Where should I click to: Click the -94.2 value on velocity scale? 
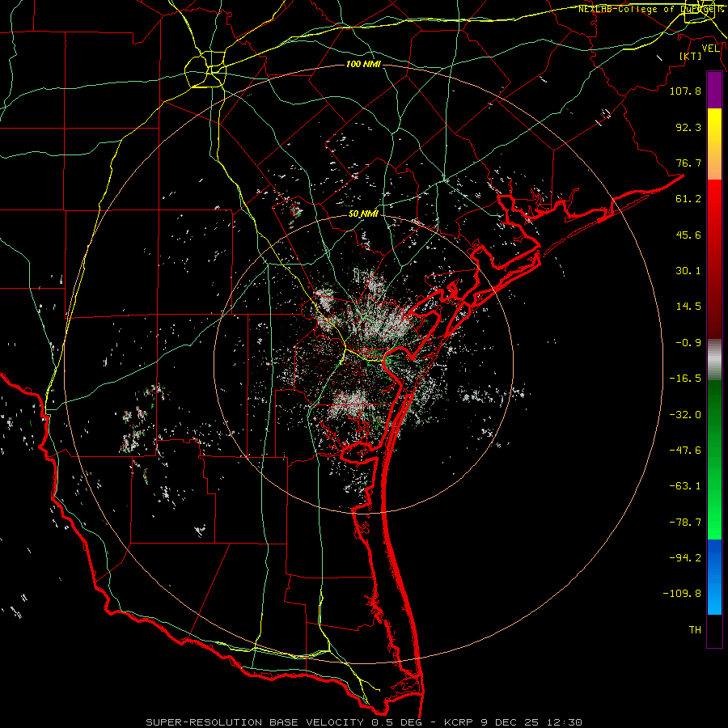[685, 558]
